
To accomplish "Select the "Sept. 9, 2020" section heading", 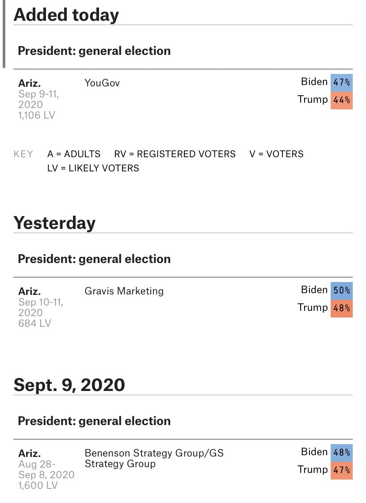I will (x=69, y=385).
